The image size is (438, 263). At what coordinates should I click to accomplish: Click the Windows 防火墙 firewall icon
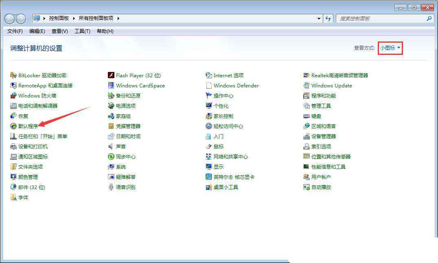pos(13,96)
